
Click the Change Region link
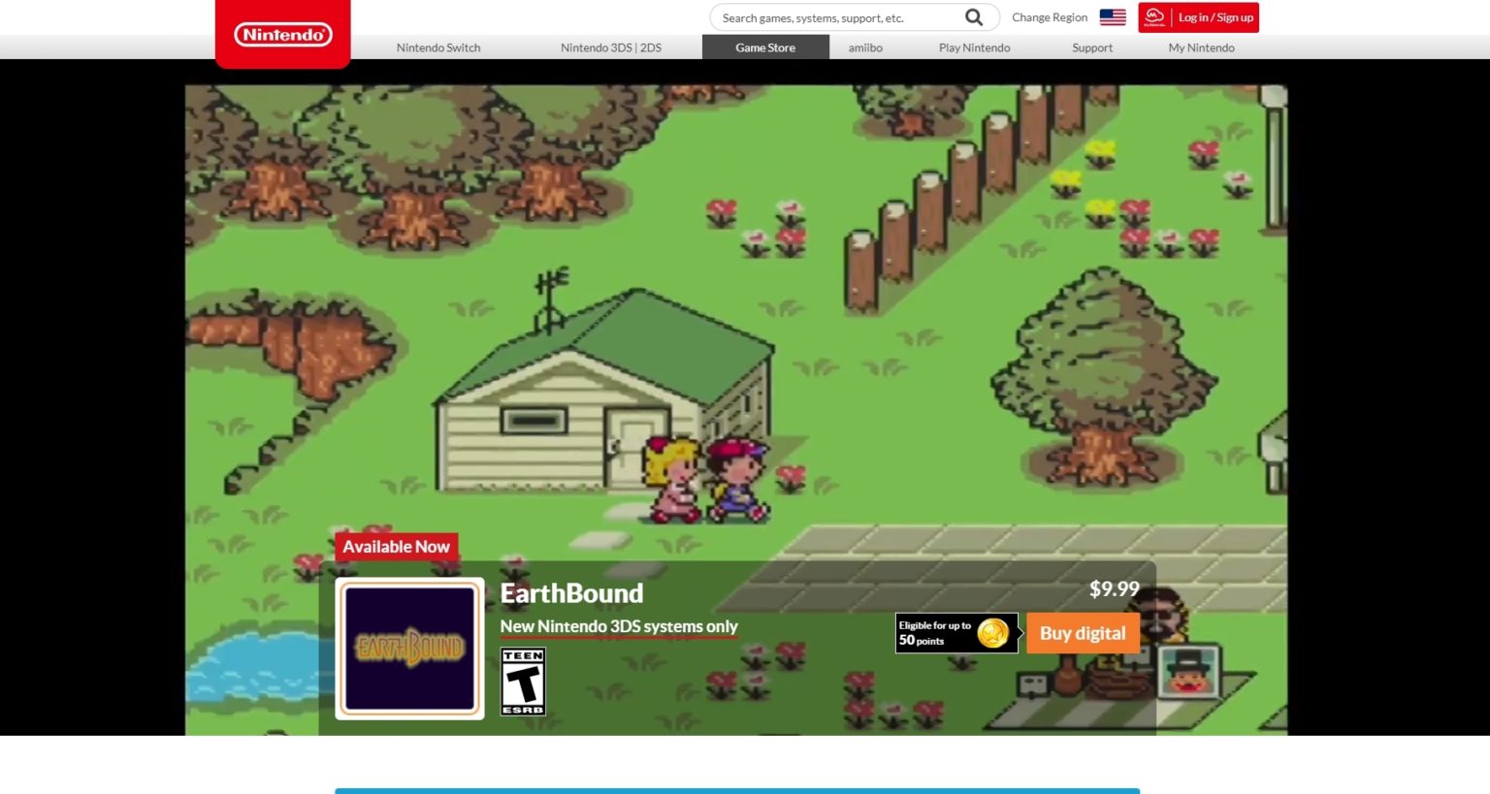pyautogui.click(x=1050, y=17)
